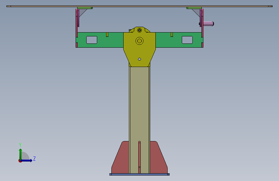Image resolution: width=279 pixels, height=181 pixels.
Task: Pick the small slot on right green beam
Action: tap(172, 34)
